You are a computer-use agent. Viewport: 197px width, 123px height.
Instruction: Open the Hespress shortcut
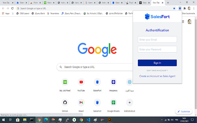coord(114,85)
